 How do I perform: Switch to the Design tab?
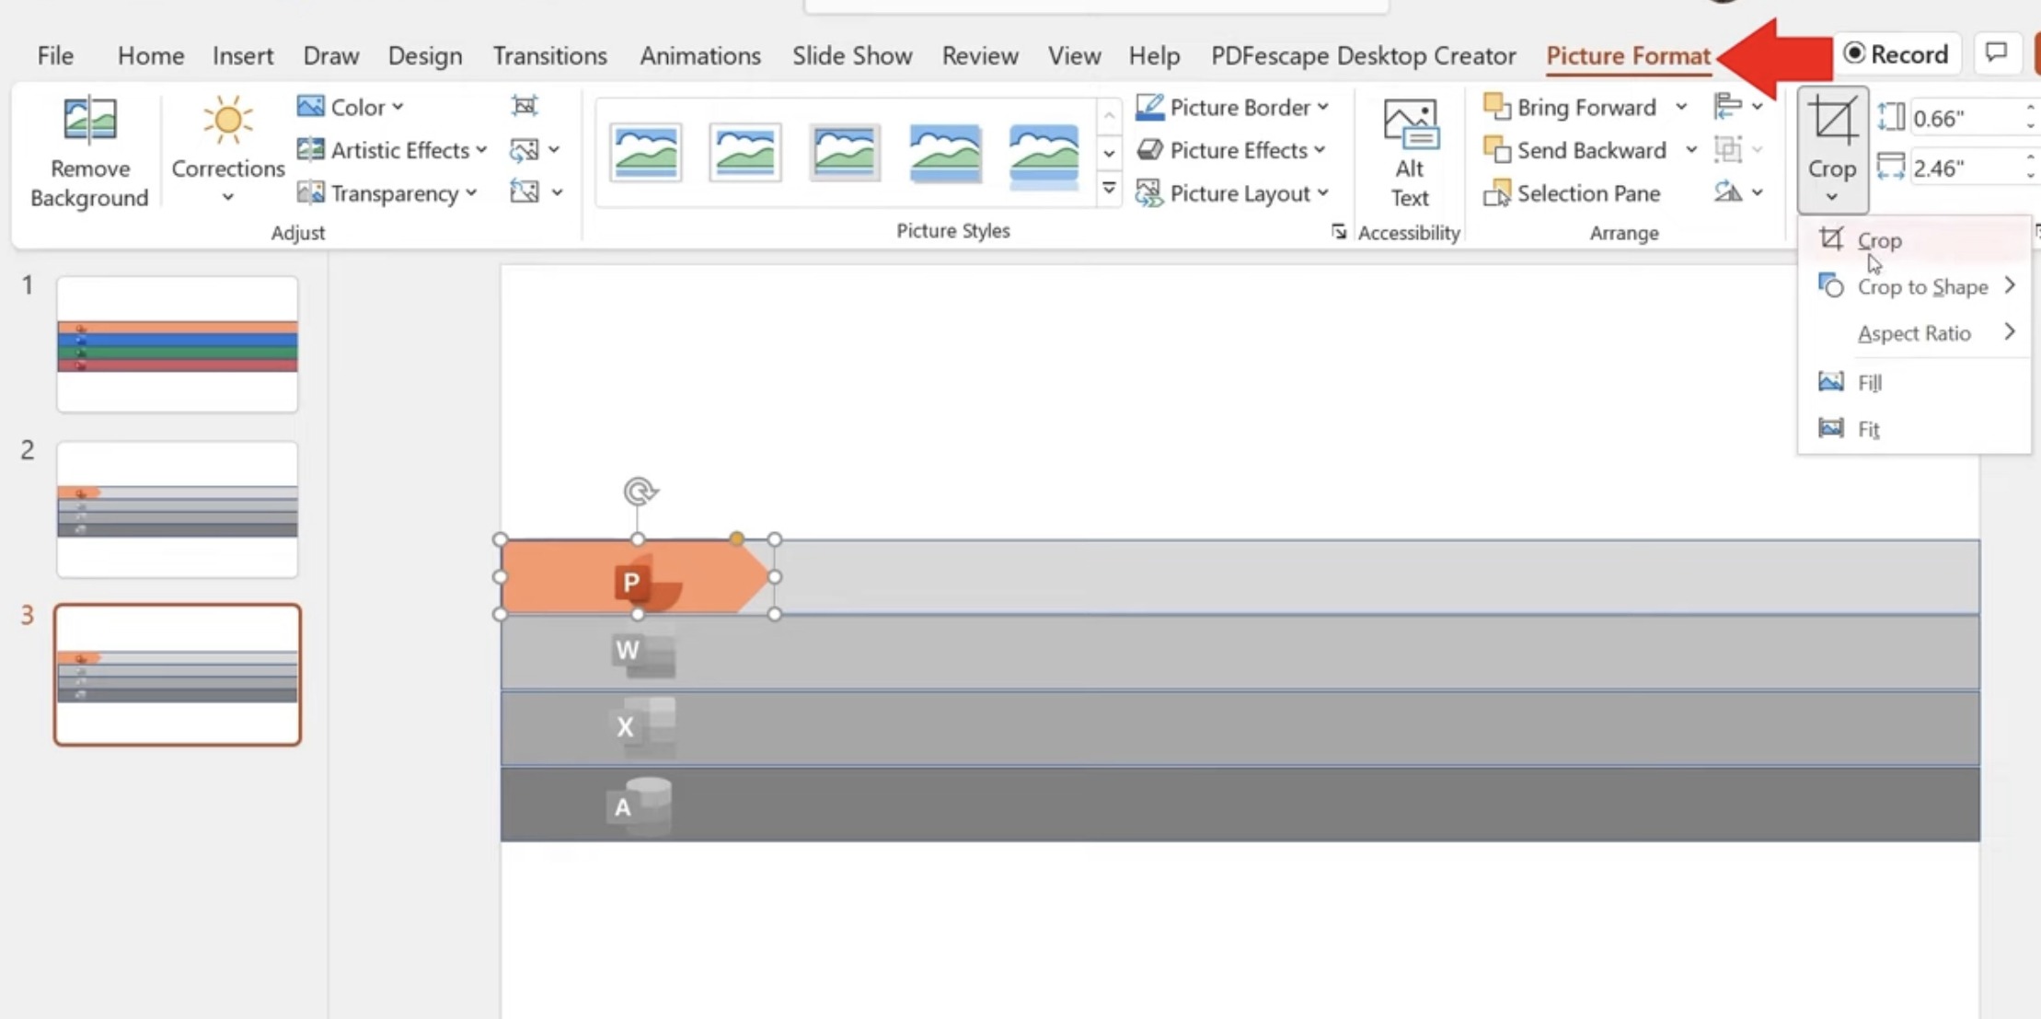425,55
